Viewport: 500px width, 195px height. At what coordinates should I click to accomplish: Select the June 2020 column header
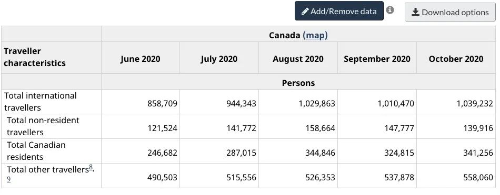(x=141, y=59)
